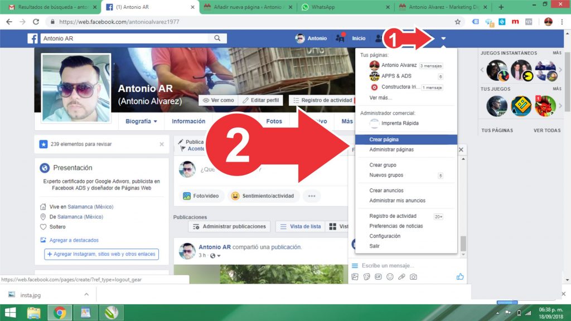Click the search magnifier button

coord(217,38)
